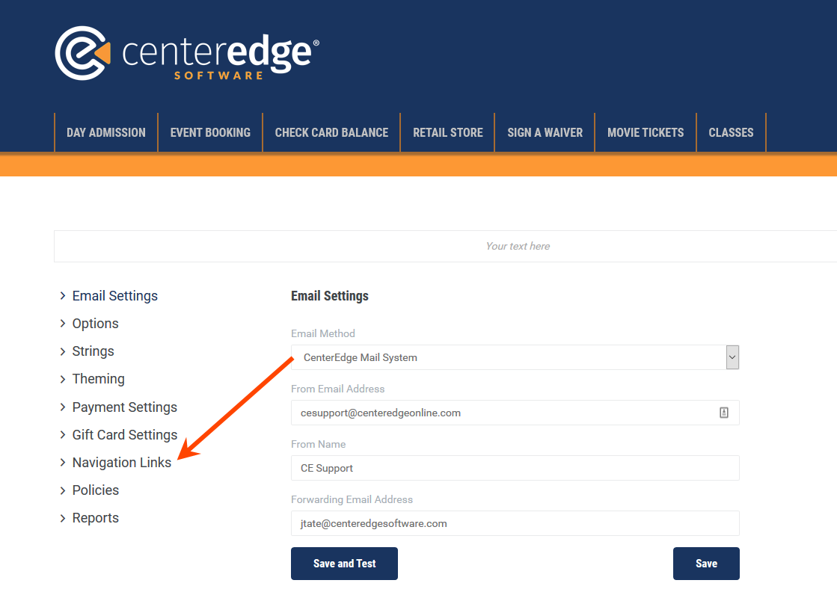This screenshot has width=837, height=595.
Task: Select the Check Card Balance tab
Action: tap(331, 132)
